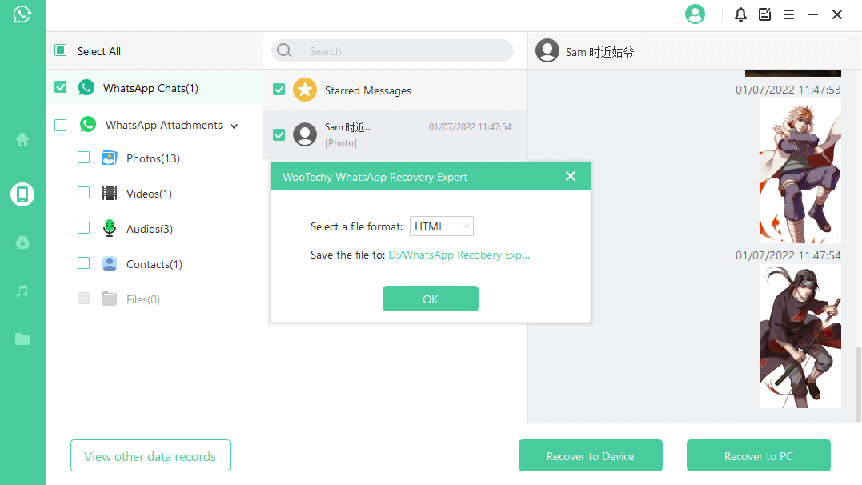Viewport: 862px width, 485px height.
Task: Open the folder icon in the sidebar
Action: (22, 339)
